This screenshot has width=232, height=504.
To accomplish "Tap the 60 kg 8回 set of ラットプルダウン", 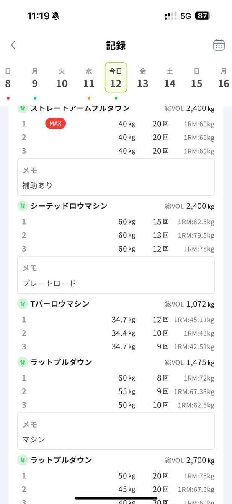I will click(116, 378).
